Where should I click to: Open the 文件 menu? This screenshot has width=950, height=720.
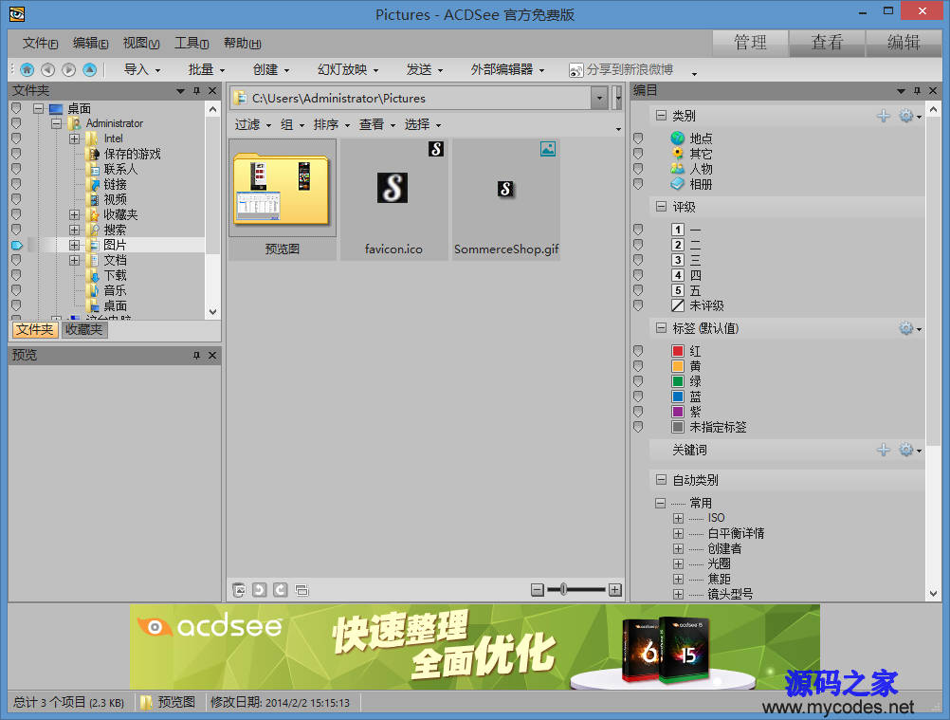40,43
